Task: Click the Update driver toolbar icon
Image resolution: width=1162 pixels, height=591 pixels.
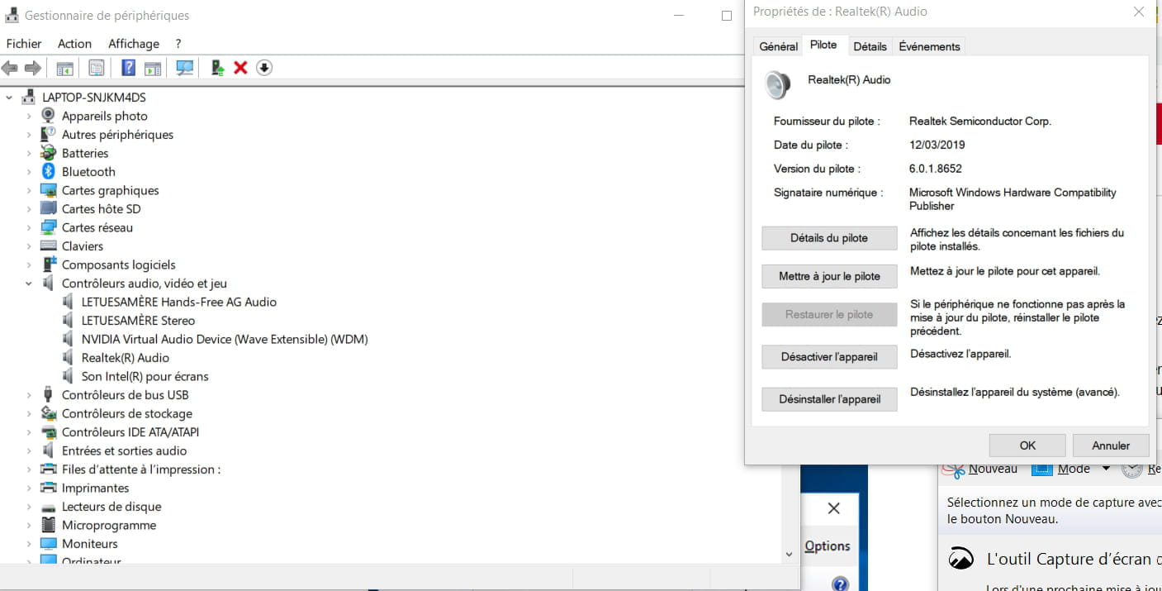Action: click(218, 68)
